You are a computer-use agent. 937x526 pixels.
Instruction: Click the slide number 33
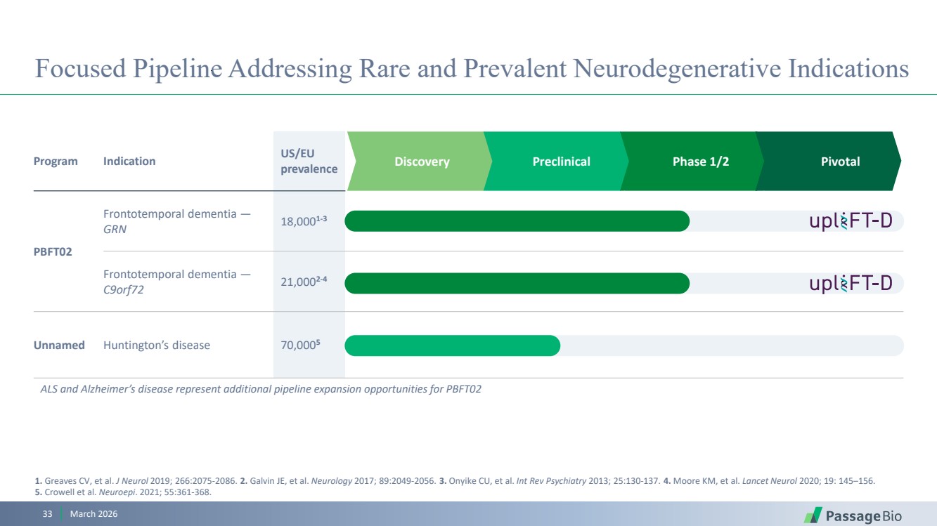coord(48,514)
